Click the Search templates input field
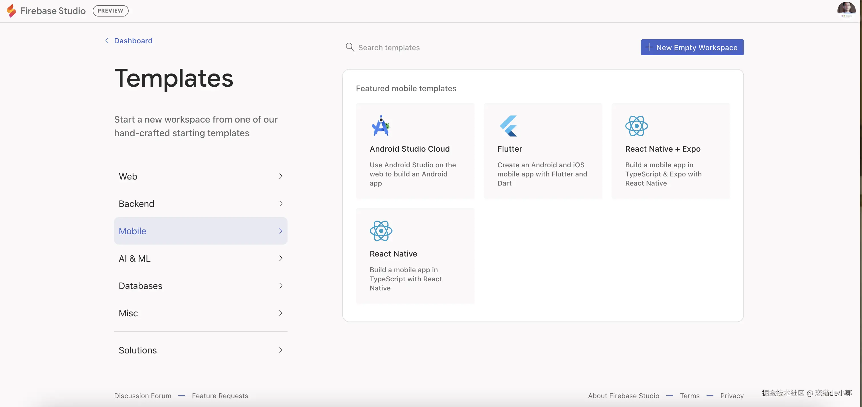 point(485,47)
